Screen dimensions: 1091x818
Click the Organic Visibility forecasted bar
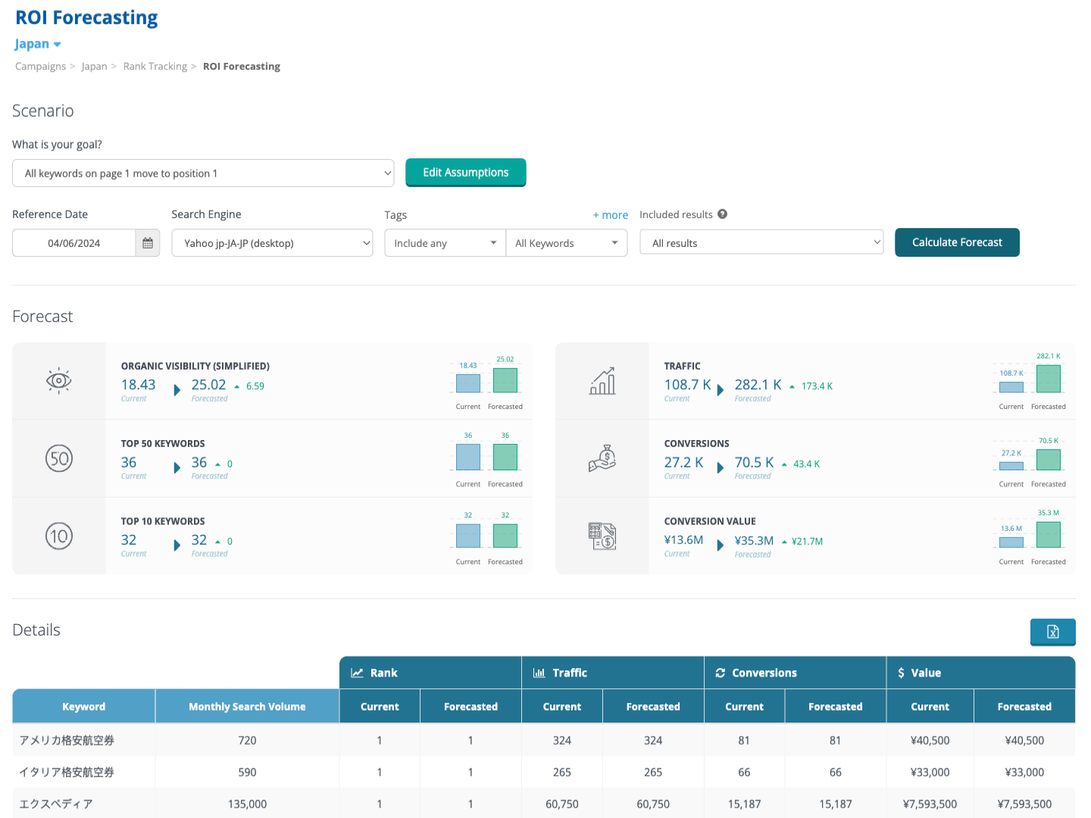click(x=505, y=380)
